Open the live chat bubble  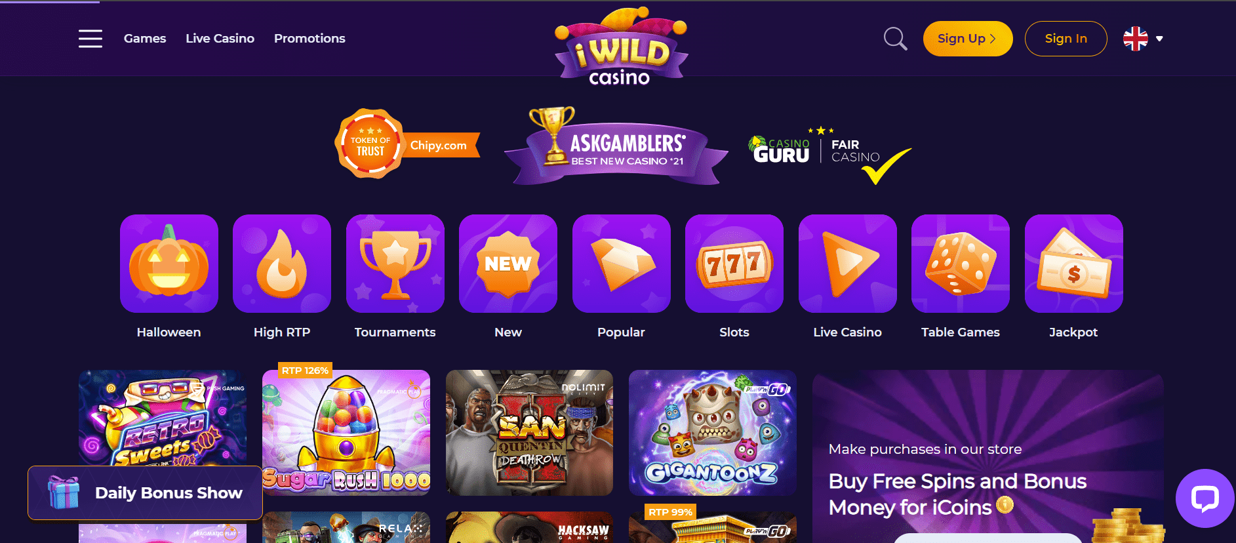tap(1205, 498)
